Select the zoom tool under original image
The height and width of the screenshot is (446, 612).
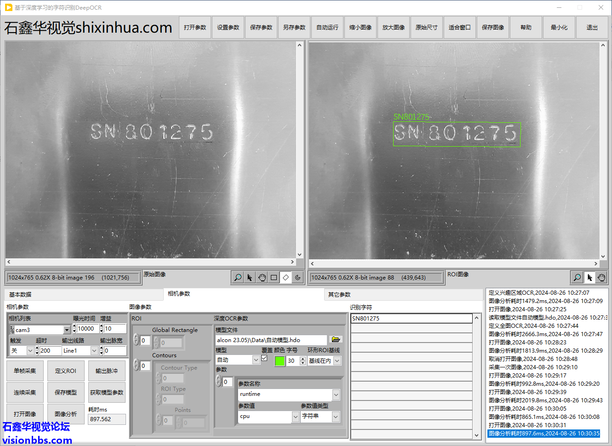(238, 277)
